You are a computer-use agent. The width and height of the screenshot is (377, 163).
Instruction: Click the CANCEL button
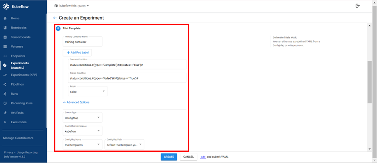(x=188, y=157)
